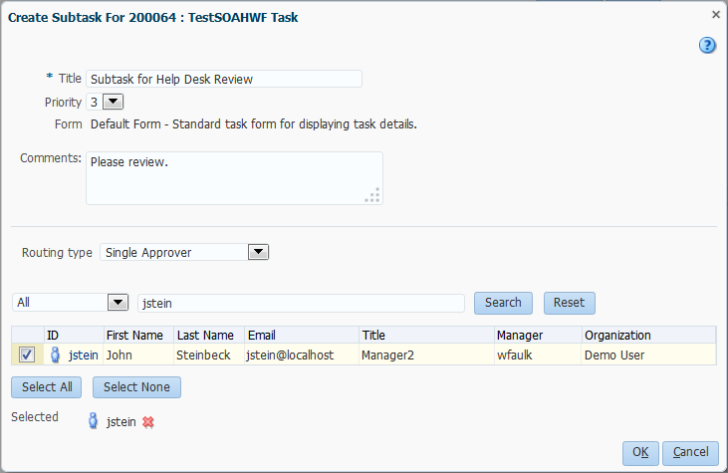Click the Reset button
The width and height of the screenshot is (728, 473).
coord(569,302)
